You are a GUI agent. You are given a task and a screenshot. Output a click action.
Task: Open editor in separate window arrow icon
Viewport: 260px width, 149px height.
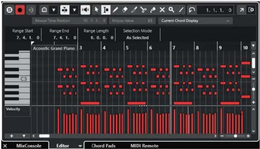[242, 10]
